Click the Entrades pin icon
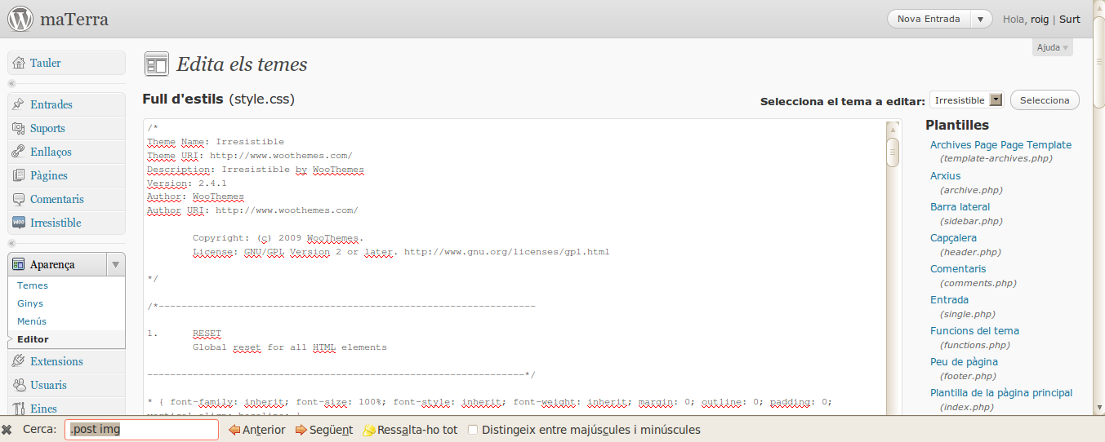Screen dimensions: 1105x442 click(19, 104)
